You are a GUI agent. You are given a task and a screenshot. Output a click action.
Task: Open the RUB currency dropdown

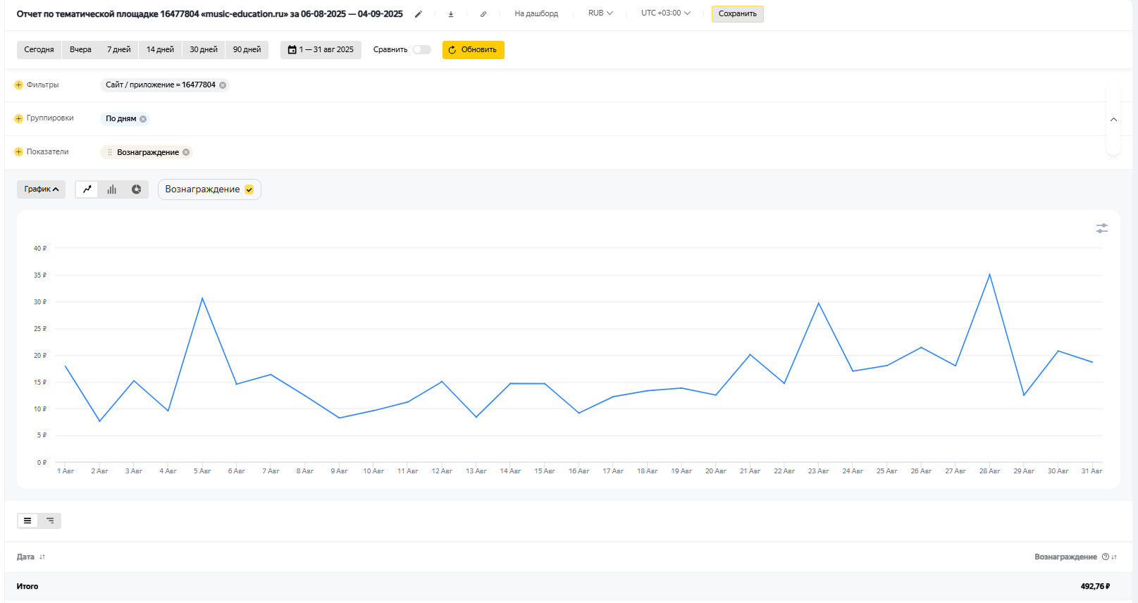600,13
